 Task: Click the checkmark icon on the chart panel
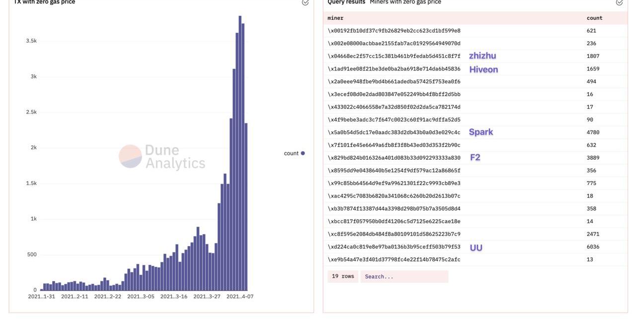pyautogui.click(x=305, y=2)
